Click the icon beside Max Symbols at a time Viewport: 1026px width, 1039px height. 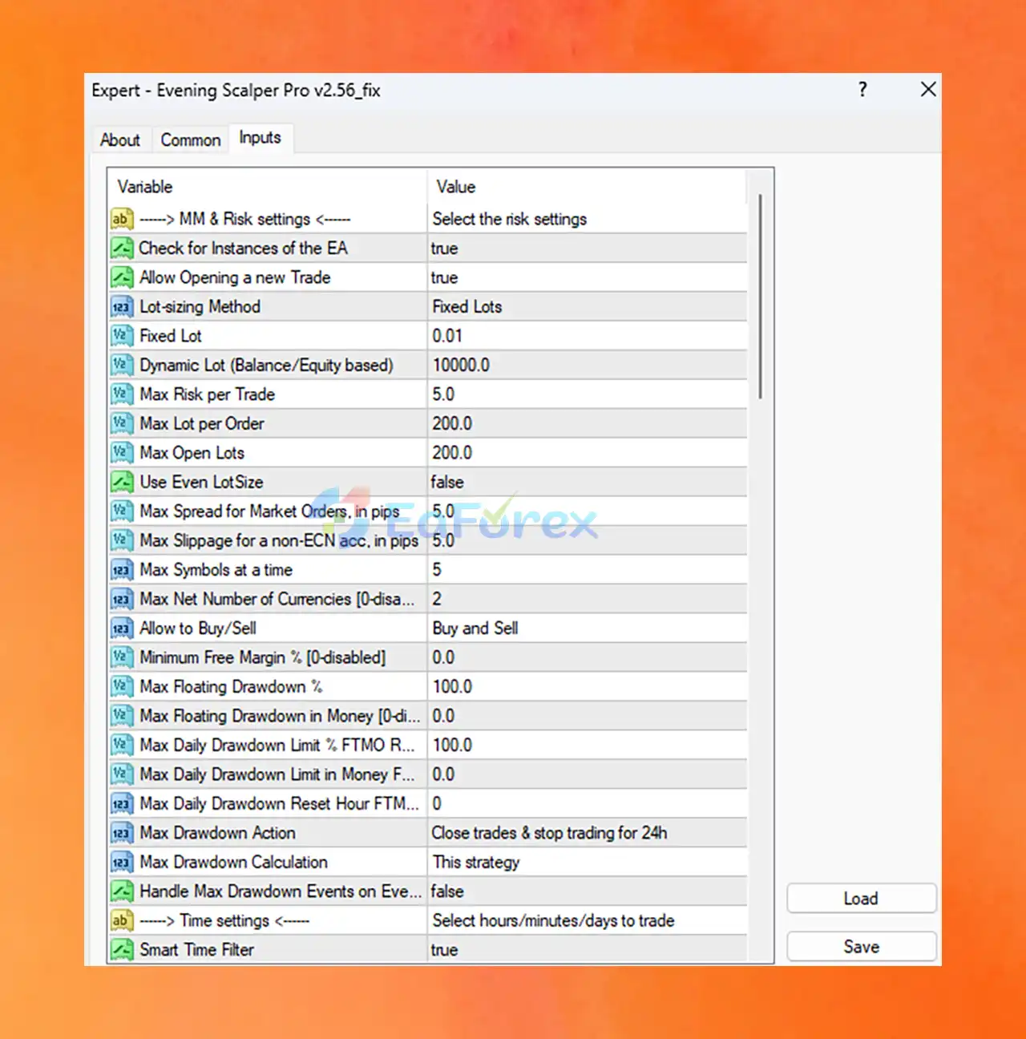[121, 570]
